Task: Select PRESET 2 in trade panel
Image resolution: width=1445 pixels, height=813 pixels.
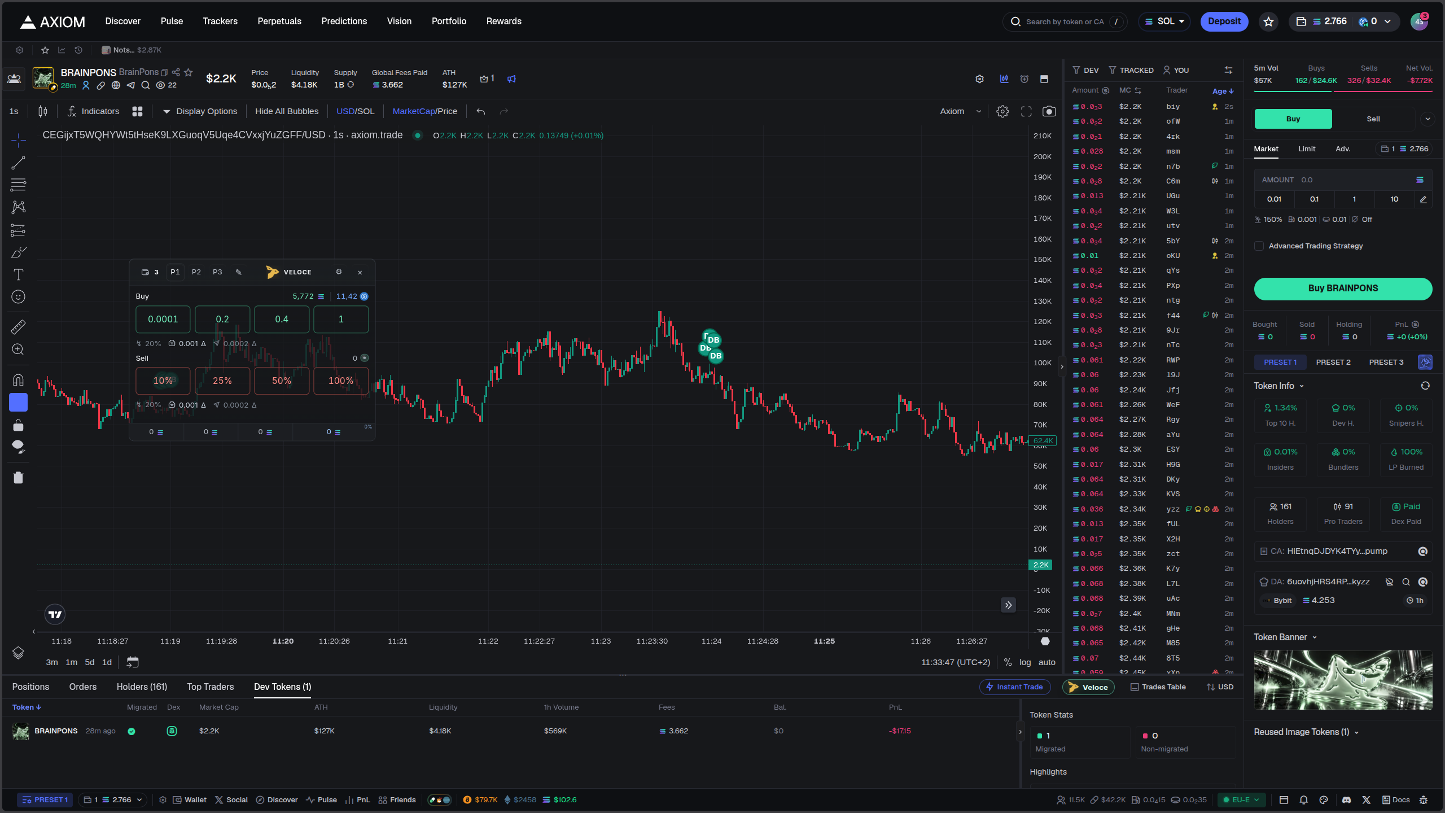Action: (x=1333, y=362)
